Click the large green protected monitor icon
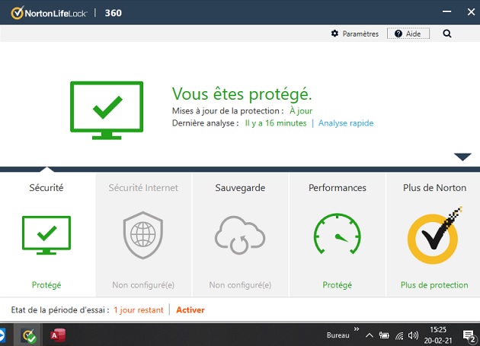This screenshot has height=346, width=480. click(x=107, y=110)
